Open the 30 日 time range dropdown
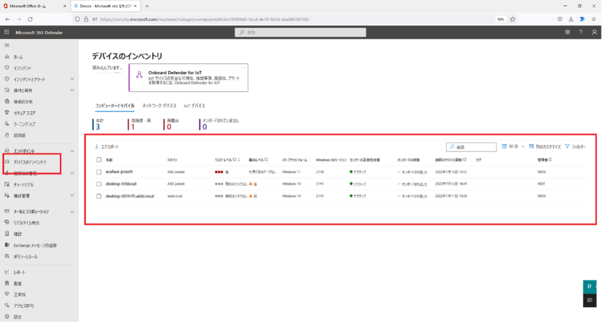The height and width of the screenshot is (325, 603). (x=514, y=147)
